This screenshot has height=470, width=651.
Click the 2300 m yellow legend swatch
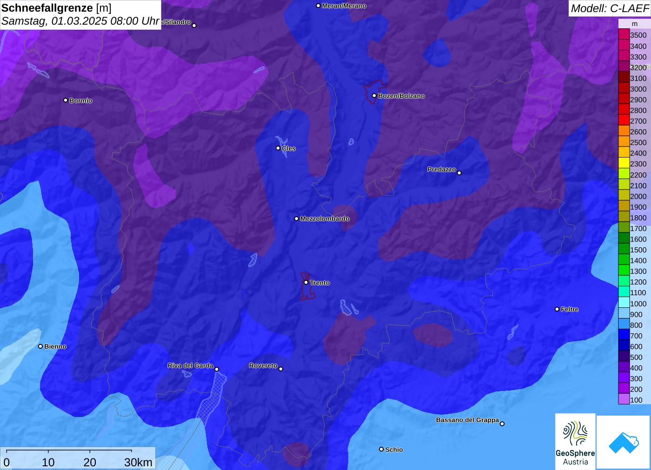624,164
